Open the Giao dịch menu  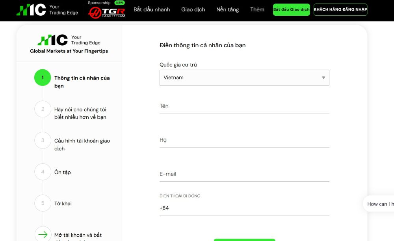[x=193, y=9]
